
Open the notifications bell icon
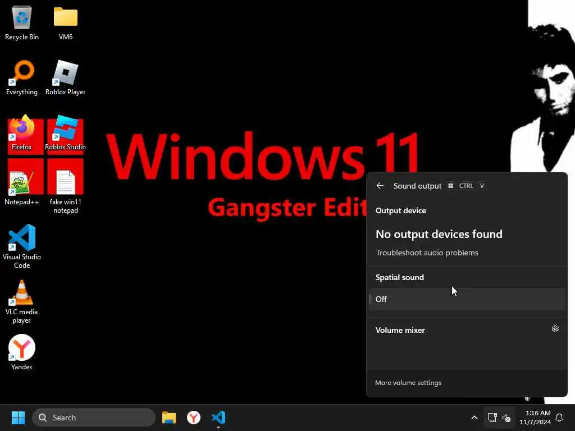(x=560, y=418)
